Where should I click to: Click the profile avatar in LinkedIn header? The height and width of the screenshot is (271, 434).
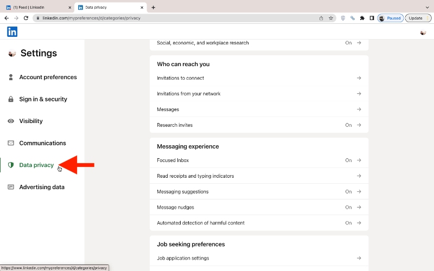[x=423, y=33]
